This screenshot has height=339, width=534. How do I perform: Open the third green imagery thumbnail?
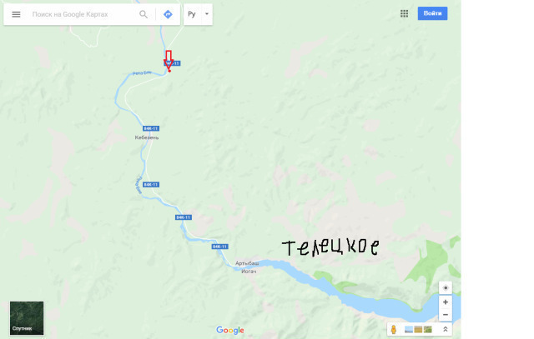[x=428, y=329]
